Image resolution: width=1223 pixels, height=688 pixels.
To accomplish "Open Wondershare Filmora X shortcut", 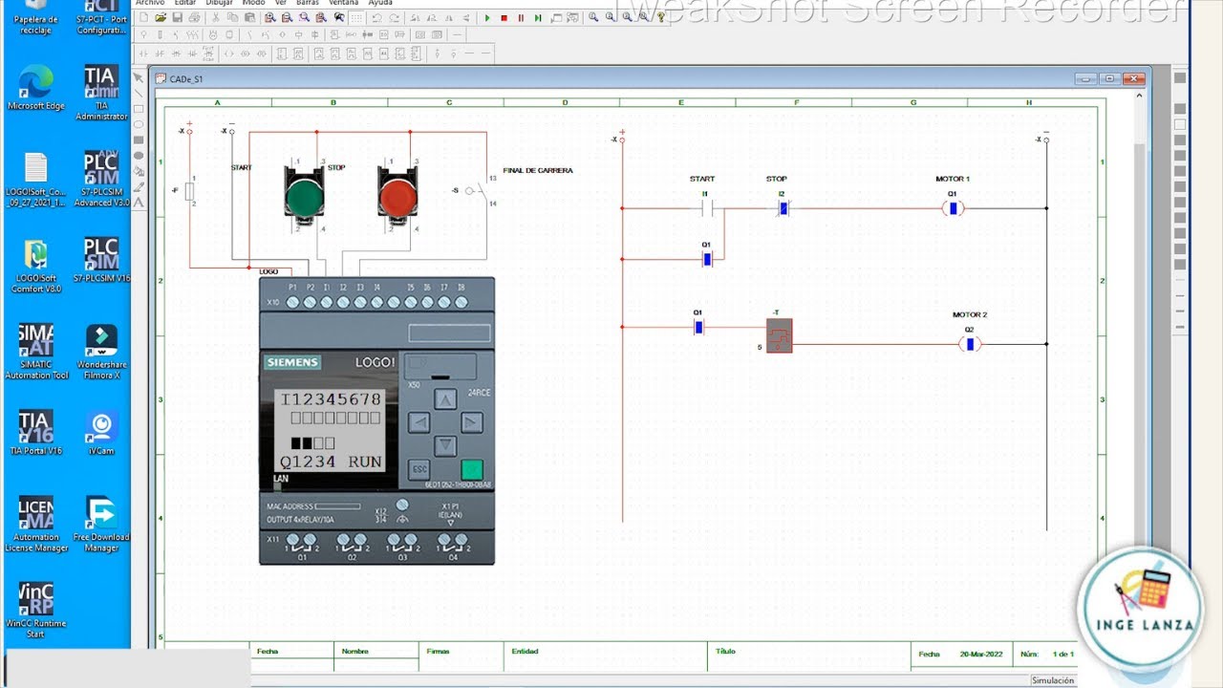I will click(101, 352).
